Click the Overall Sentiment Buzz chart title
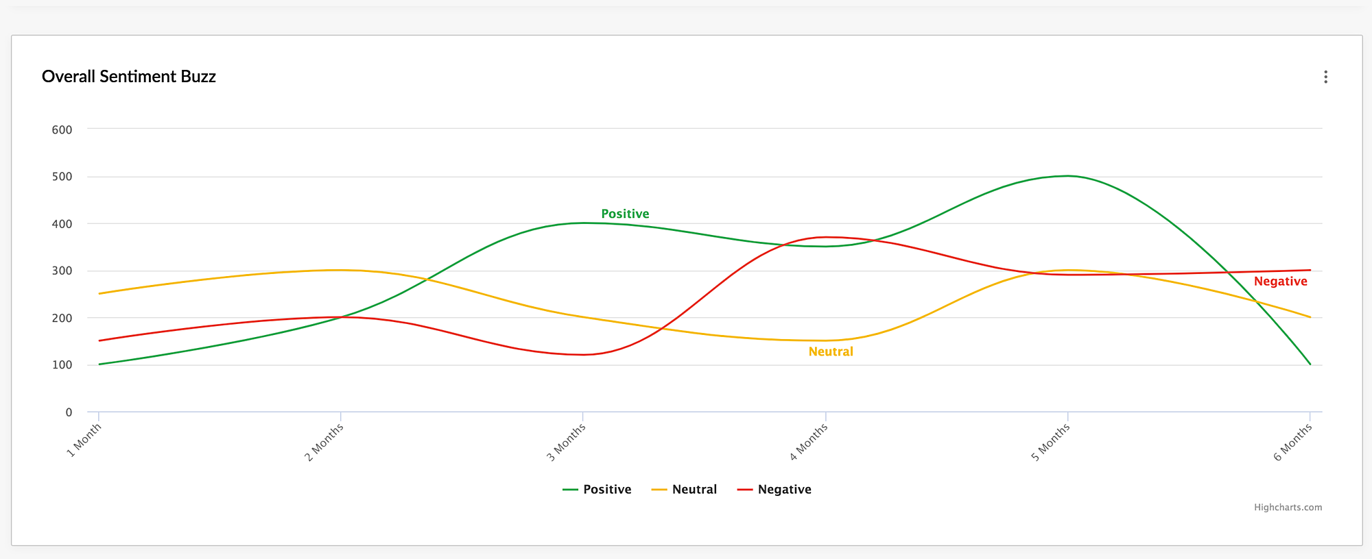 point(129,76)
